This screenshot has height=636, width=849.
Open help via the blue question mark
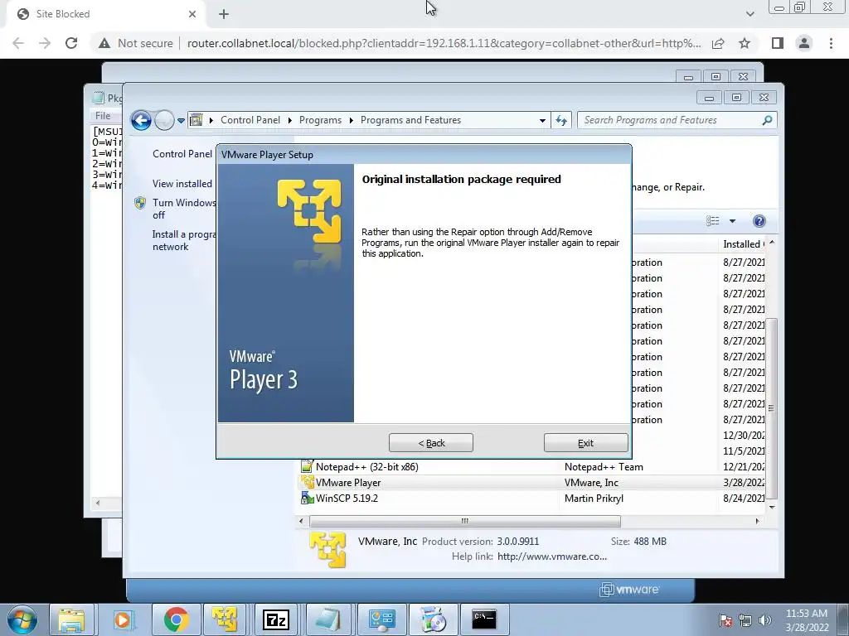coord(759,220)
